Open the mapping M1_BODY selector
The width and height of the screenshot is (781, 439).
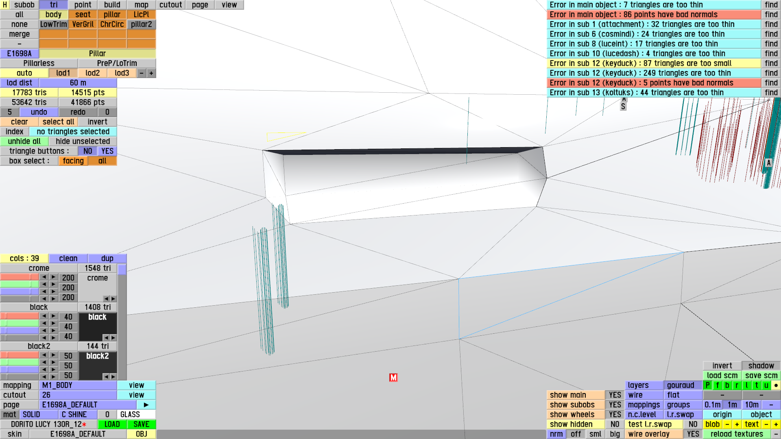tap(78, 385)
